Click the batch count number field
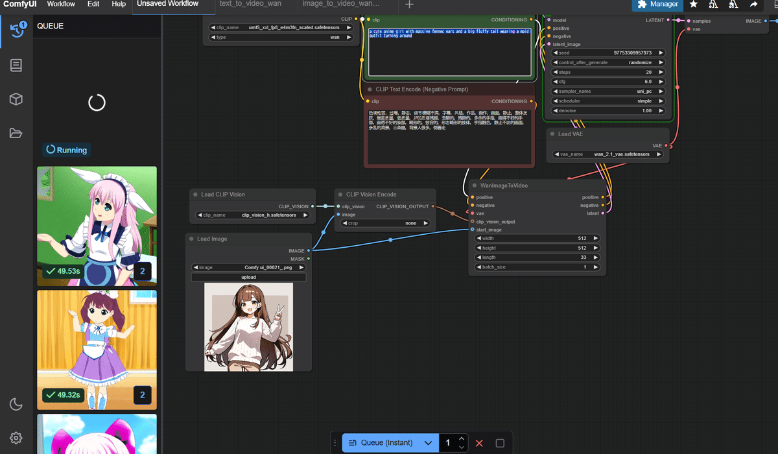The height and width of the screenshot is (454, 778). point(448,443)
